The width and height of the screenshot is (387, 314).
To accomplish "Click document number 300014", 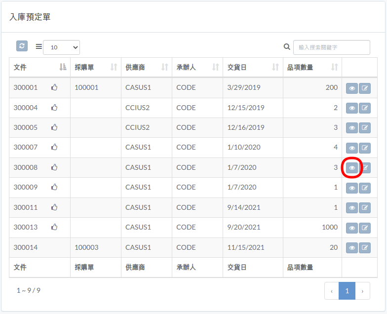I will (x=26, y=247).
